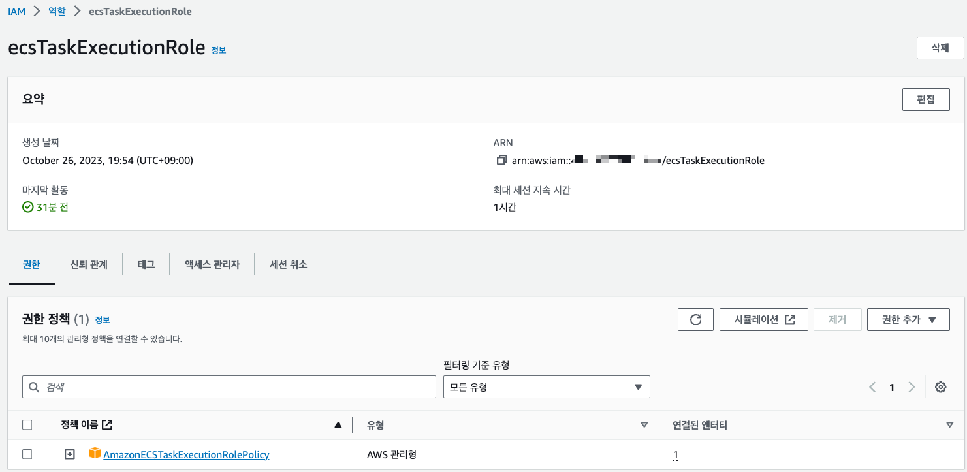Click the 시뮬레이션 button
Screen dimensions: 967x472
[764, 319]
